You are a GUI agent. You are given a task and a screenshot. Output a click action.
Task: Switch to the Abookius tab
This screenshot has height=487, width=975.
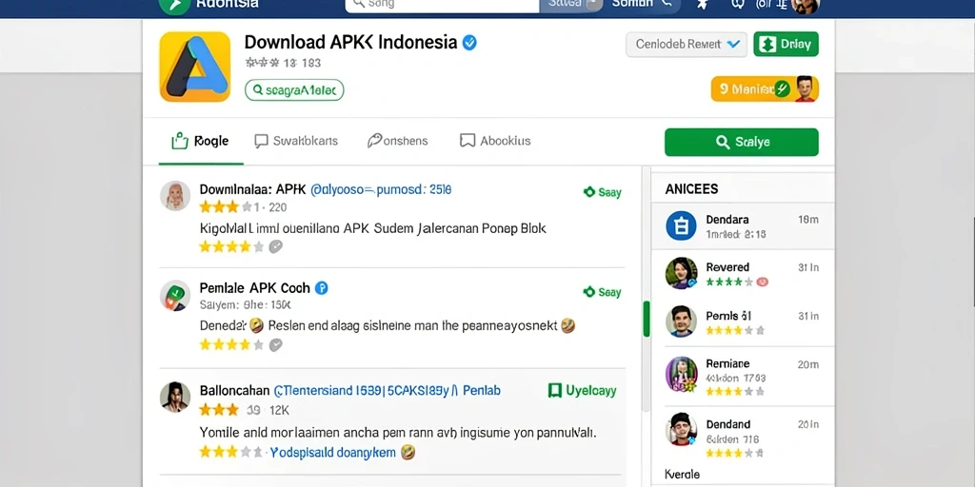(495, 141)
